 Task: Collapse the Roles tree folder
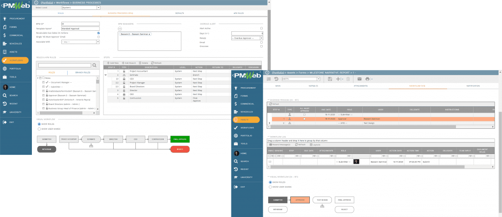point(38,78)
